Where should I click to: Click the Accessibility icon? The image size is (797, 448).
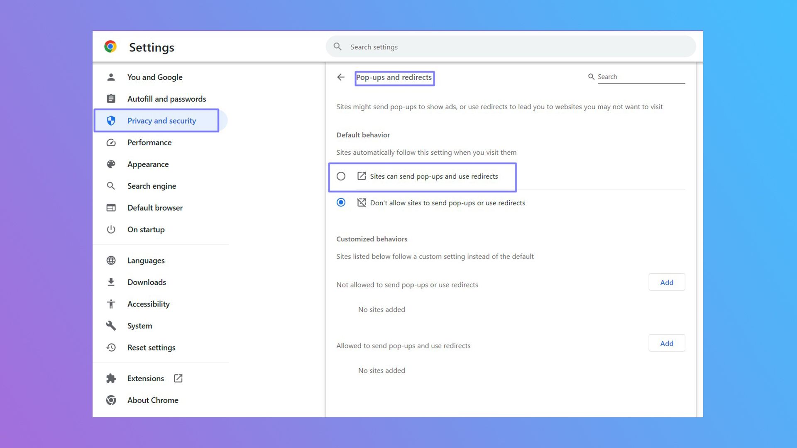tap(111, 304)
